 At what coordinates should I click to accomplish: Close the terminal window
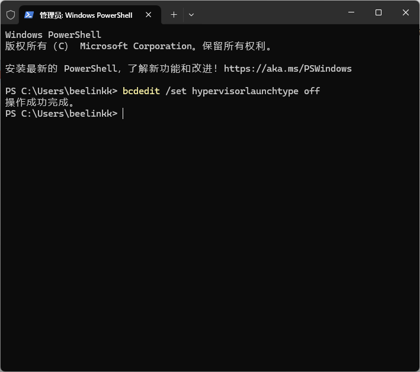coord(406,12)
